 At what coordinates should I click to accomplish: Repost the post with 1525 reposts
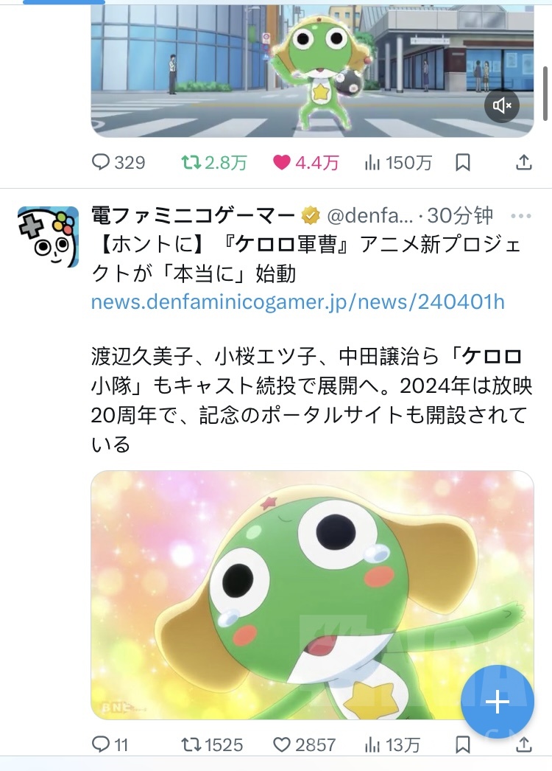tap(212, 744)
